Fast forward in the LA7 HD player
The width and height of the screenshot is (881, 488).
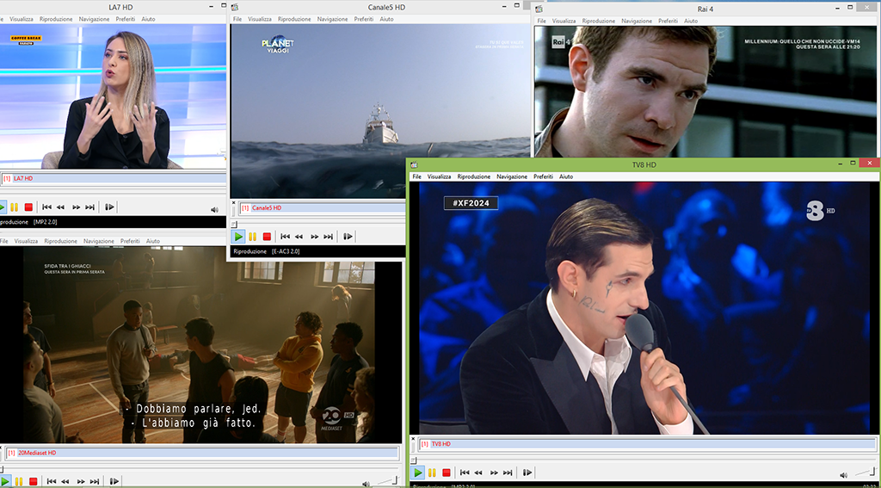point(77,207)
